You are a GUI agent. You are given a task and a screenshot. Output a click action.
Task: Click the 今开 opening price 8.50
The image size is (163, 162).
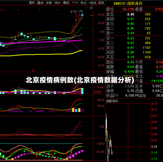point(159,62)
